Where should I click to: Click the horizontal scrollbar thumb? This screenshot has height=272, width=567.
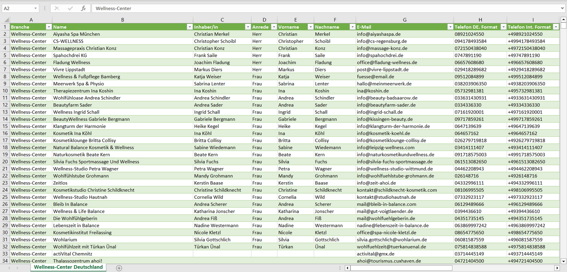(x=400, y=268)
